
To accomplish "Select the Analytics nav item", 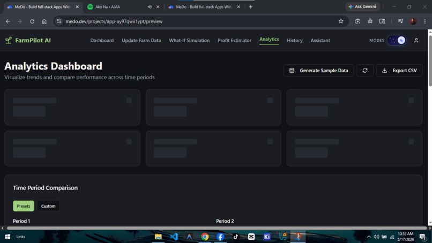I will [269, 40].
